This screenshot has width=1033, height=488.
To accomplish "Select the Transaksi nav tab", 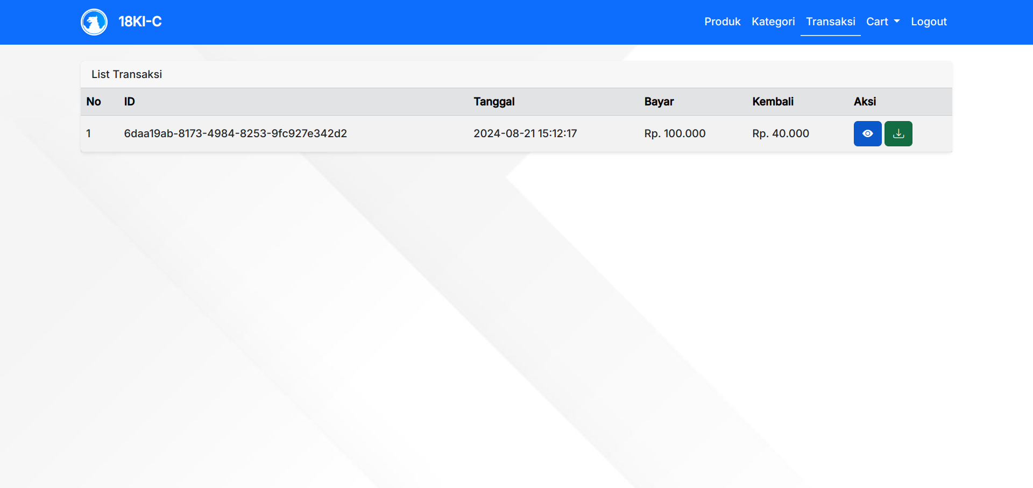I will [830, 22].
